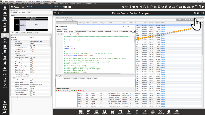Click the Memo link in the first row
Image resolution: width=205 pixels, height=115 pixels.
coord(163,25)
